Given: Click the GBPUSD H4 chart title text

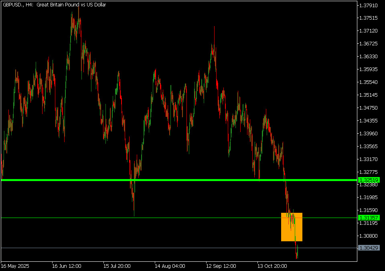Looking at the screenshot, I should pos(54,5).
